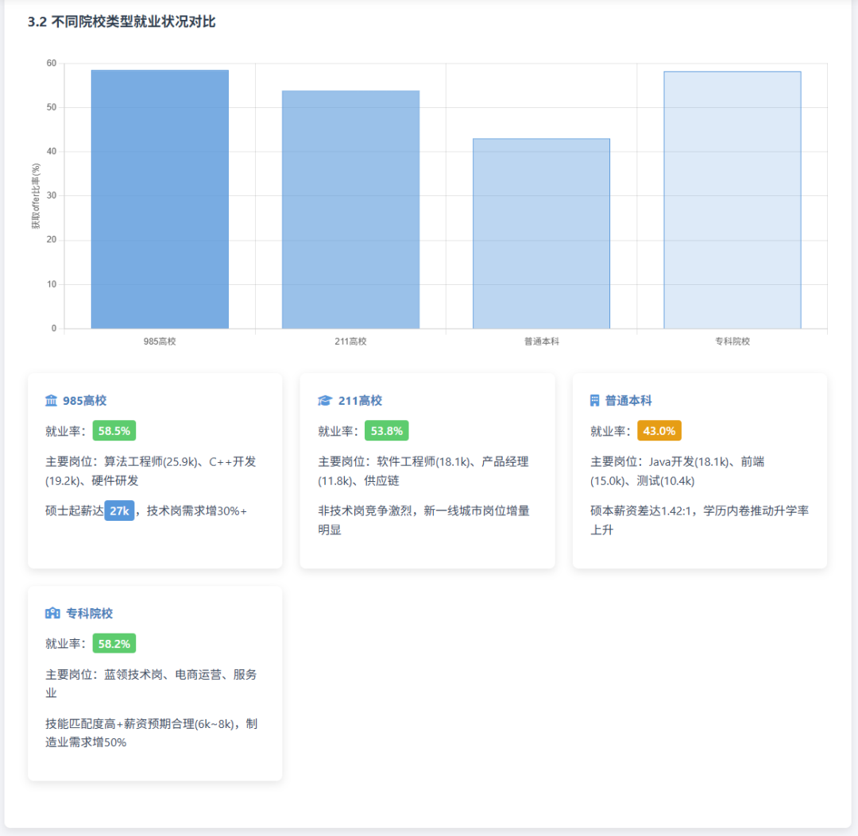Click text 主要岗位：Java开发(18.1k)
The image size is (858, 836).
[660, 462]
